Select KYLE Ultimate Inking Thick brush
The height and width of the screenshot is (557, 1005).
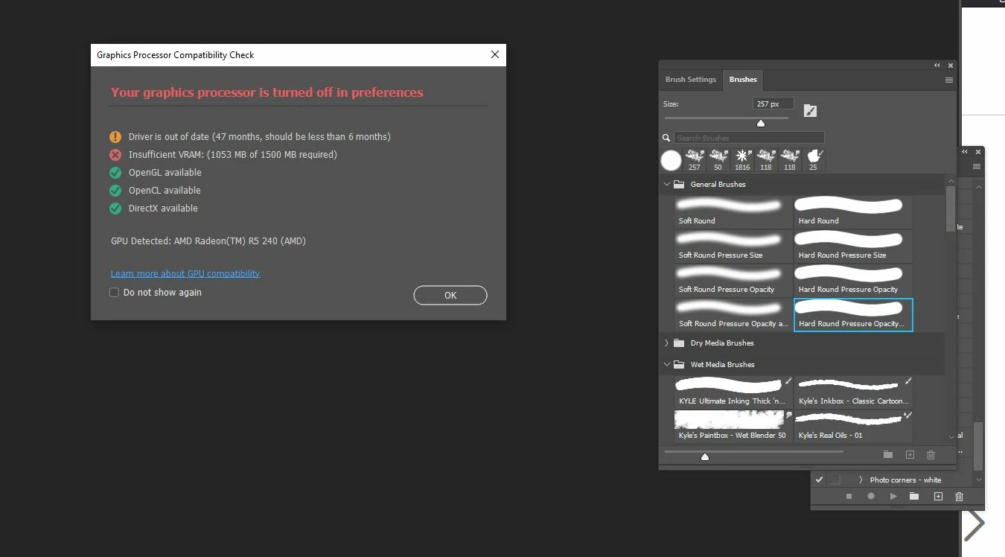[x=733, y=392]
